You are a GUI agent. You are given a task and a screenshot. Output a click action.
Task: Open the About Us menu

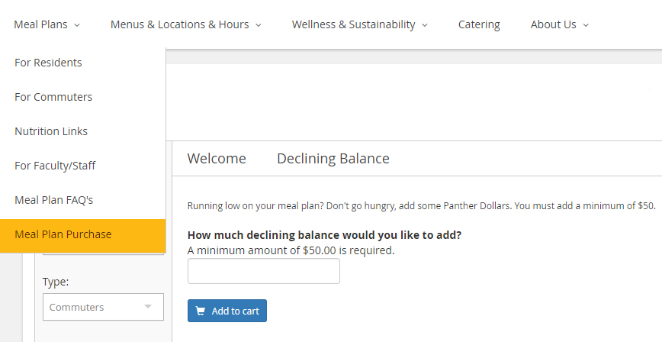coord(559,24)
